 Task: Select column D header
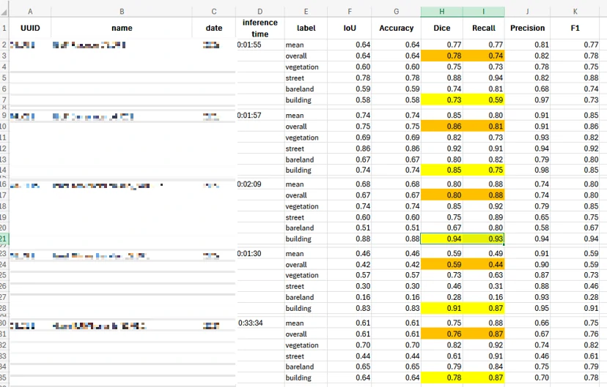point(260,12)
